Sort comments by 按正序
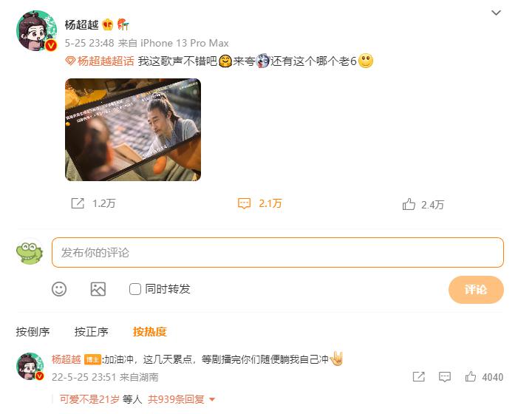The height and width of the screenshot is (414, 518). pos(91,331)
